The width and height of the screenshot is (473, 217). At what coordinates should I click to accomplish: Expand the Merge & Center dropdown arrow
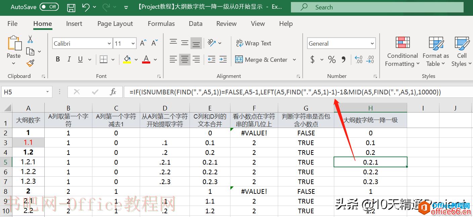[x=295, y=60]
